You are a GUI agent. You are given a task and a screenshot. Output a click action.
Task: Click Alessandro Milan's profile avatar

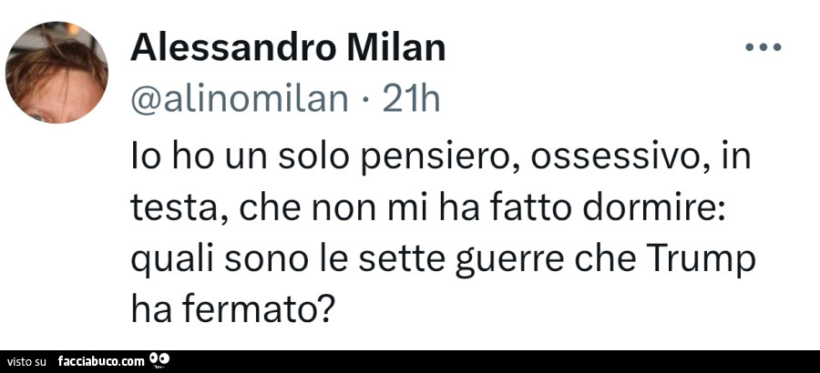56,71
